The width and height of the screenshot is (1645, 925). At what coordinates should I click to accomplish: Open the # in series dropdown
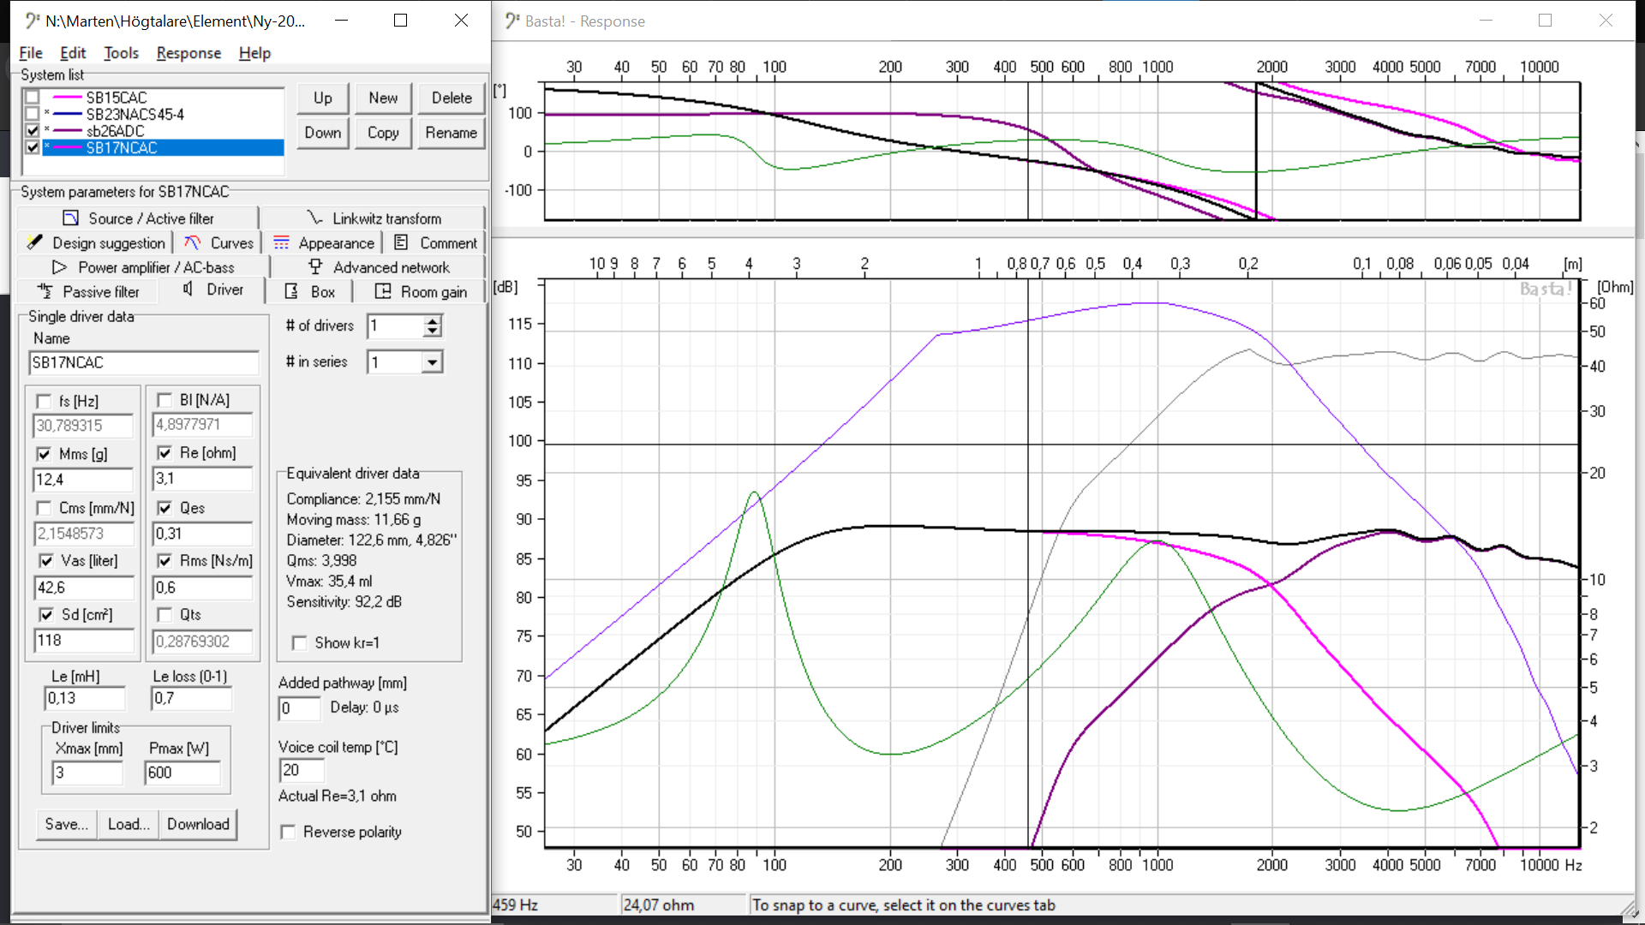[433, 362]
